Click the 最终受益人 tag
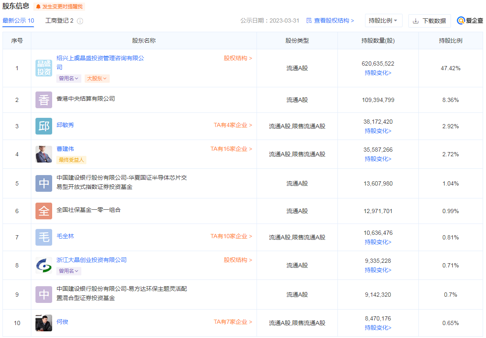The height and width of the screenshot is (338, 486). tap(71, 160)
